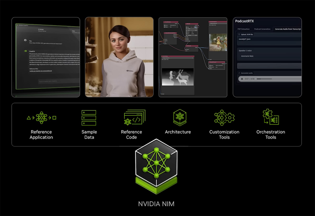
Task: Click the empty gray bar above Generated audio
Action: coord(269,66)
